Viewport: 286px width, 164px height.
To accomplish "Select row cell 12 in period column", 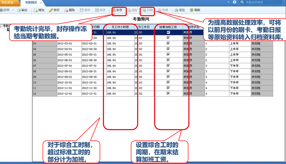I will point(45,94).
